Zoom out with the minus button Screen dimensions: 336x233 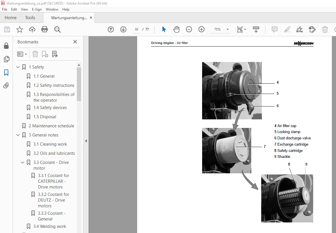[x=189, y=29]
